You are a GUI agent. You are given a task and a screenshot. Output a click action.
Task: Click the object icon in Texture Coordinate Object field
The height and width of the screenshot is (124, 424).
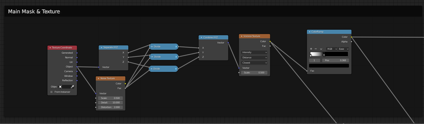click(60, 87)
